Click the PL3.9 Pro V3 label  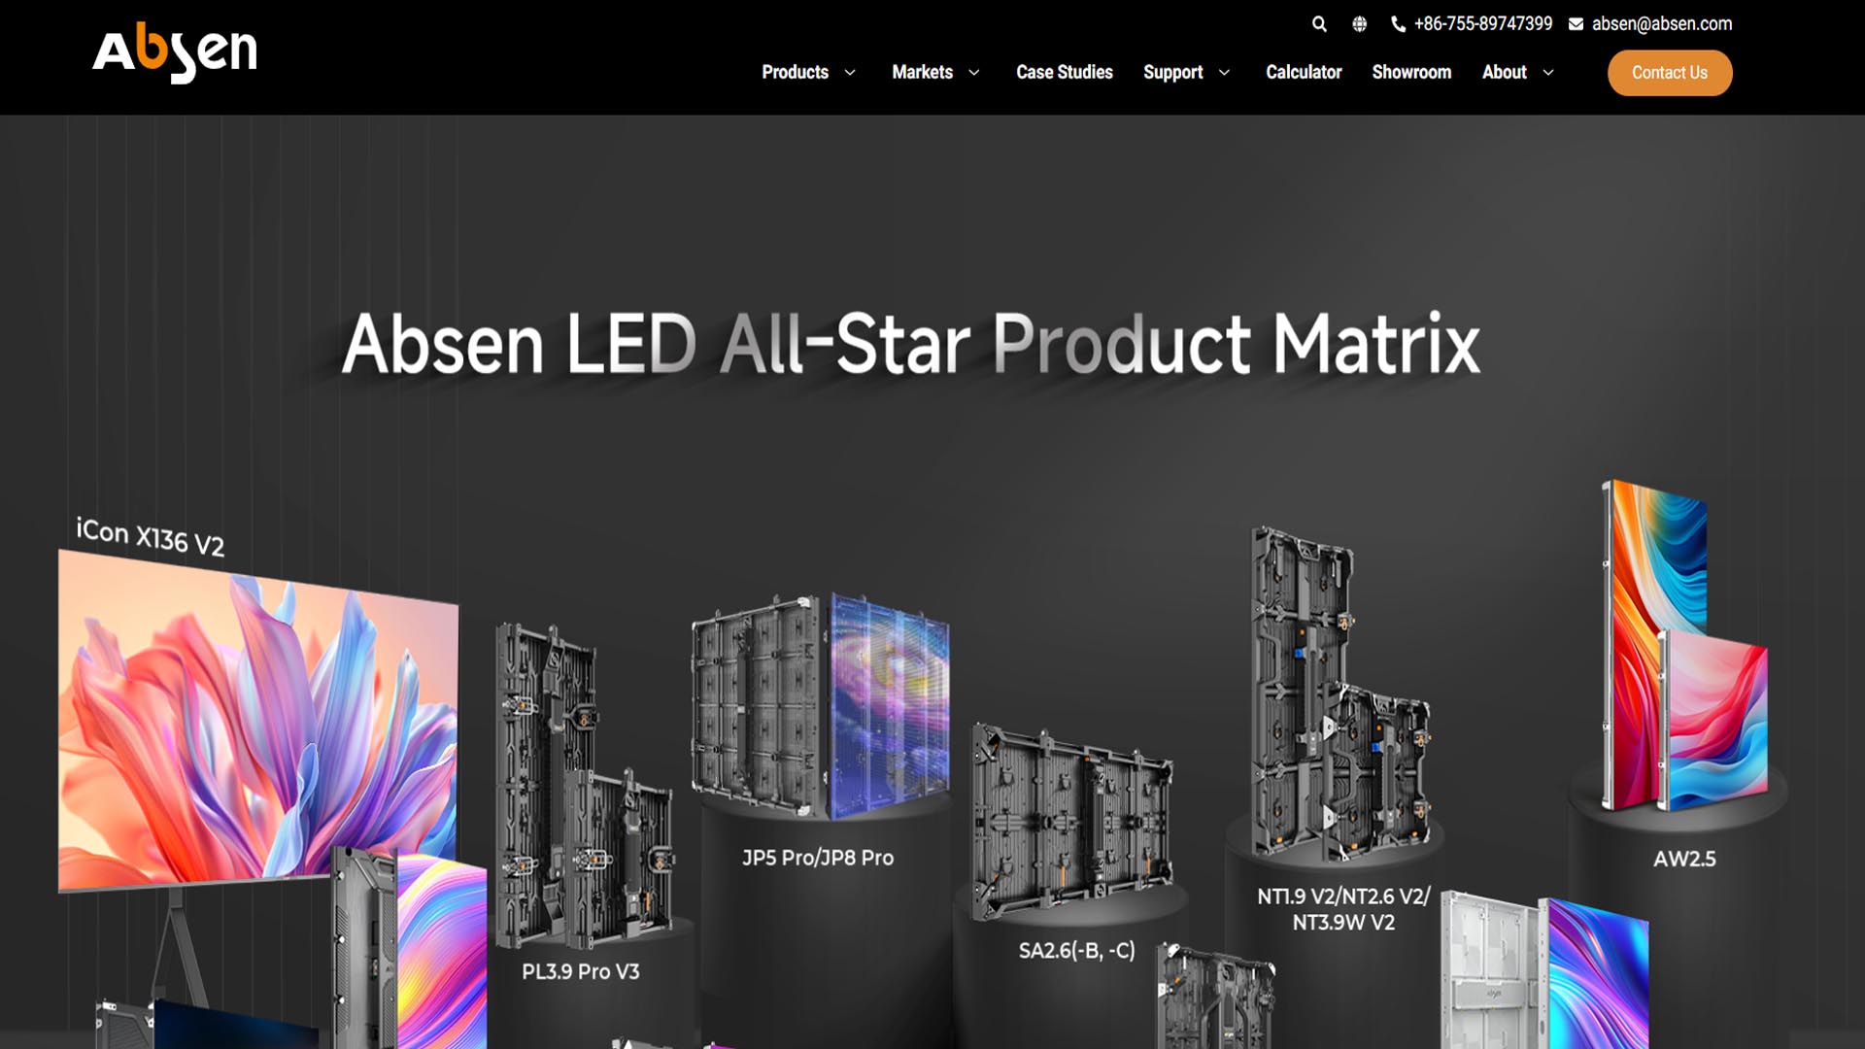tap(581, 971)
